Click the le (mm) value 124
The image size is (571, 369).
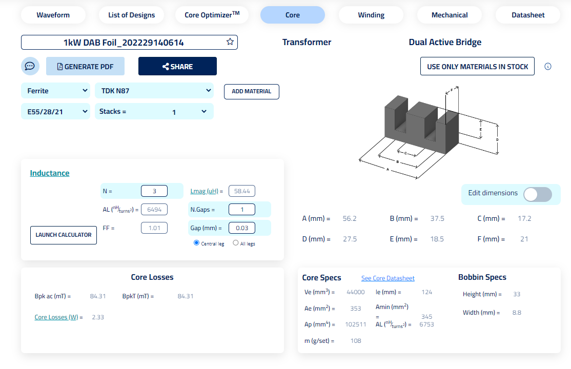click(x=427, y=292)
